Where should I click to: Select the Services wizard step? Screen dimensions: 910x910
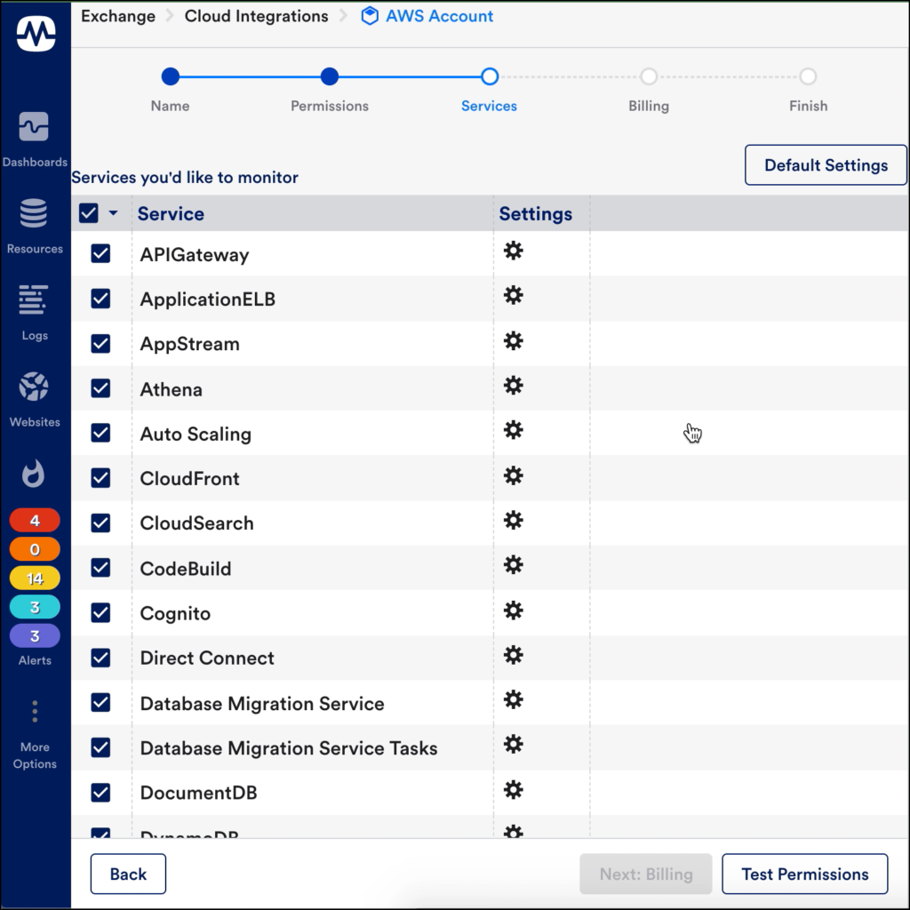pos(490,76)
